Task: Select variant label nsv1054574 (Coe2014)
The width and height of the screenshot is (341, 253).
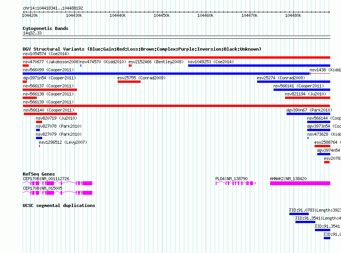Action: coord(46,54)
